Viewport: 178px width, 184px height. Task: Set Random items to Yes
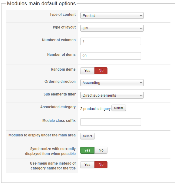tap(87, 71)
